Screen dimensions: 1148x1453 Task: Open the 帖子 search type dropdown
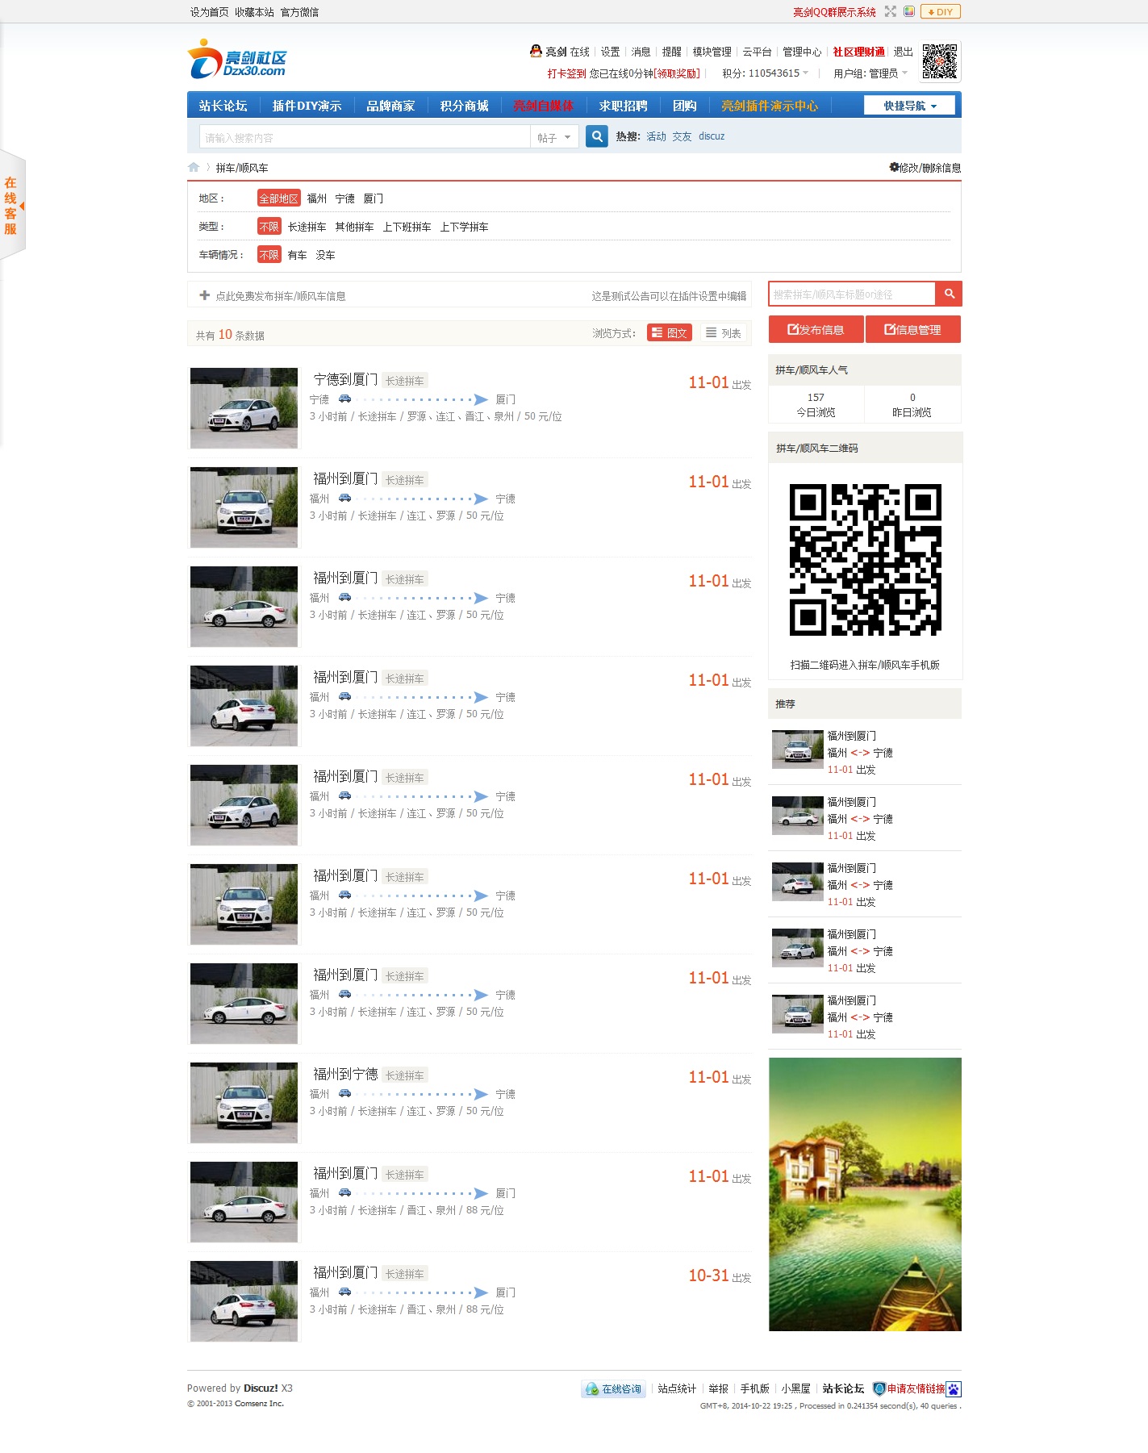(554, 137)
